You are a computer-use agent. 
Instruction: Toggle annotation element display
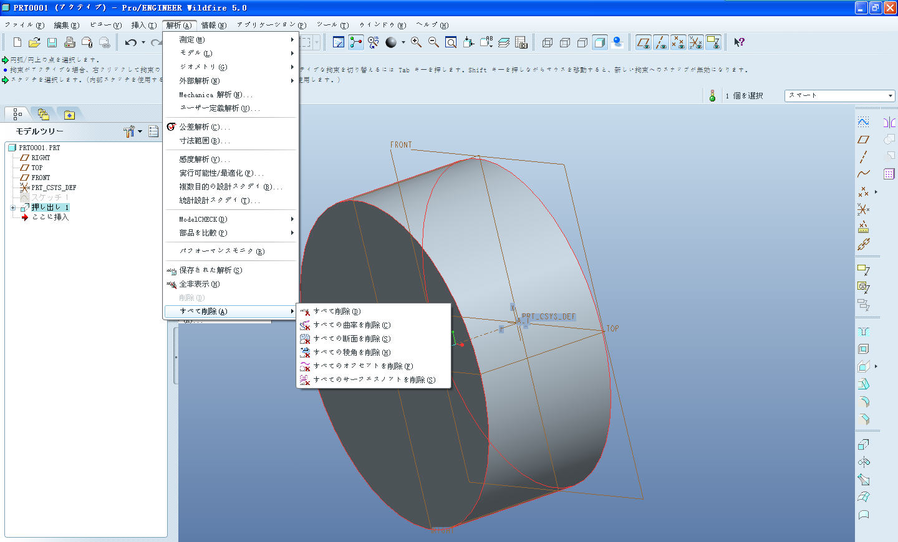point(713,42)
